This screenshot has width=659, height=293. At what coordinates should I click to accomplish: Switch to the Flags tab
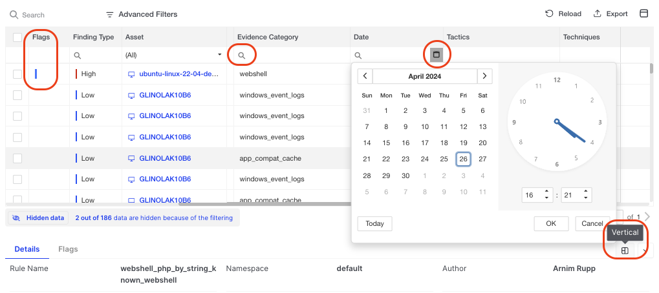(68, 249)
